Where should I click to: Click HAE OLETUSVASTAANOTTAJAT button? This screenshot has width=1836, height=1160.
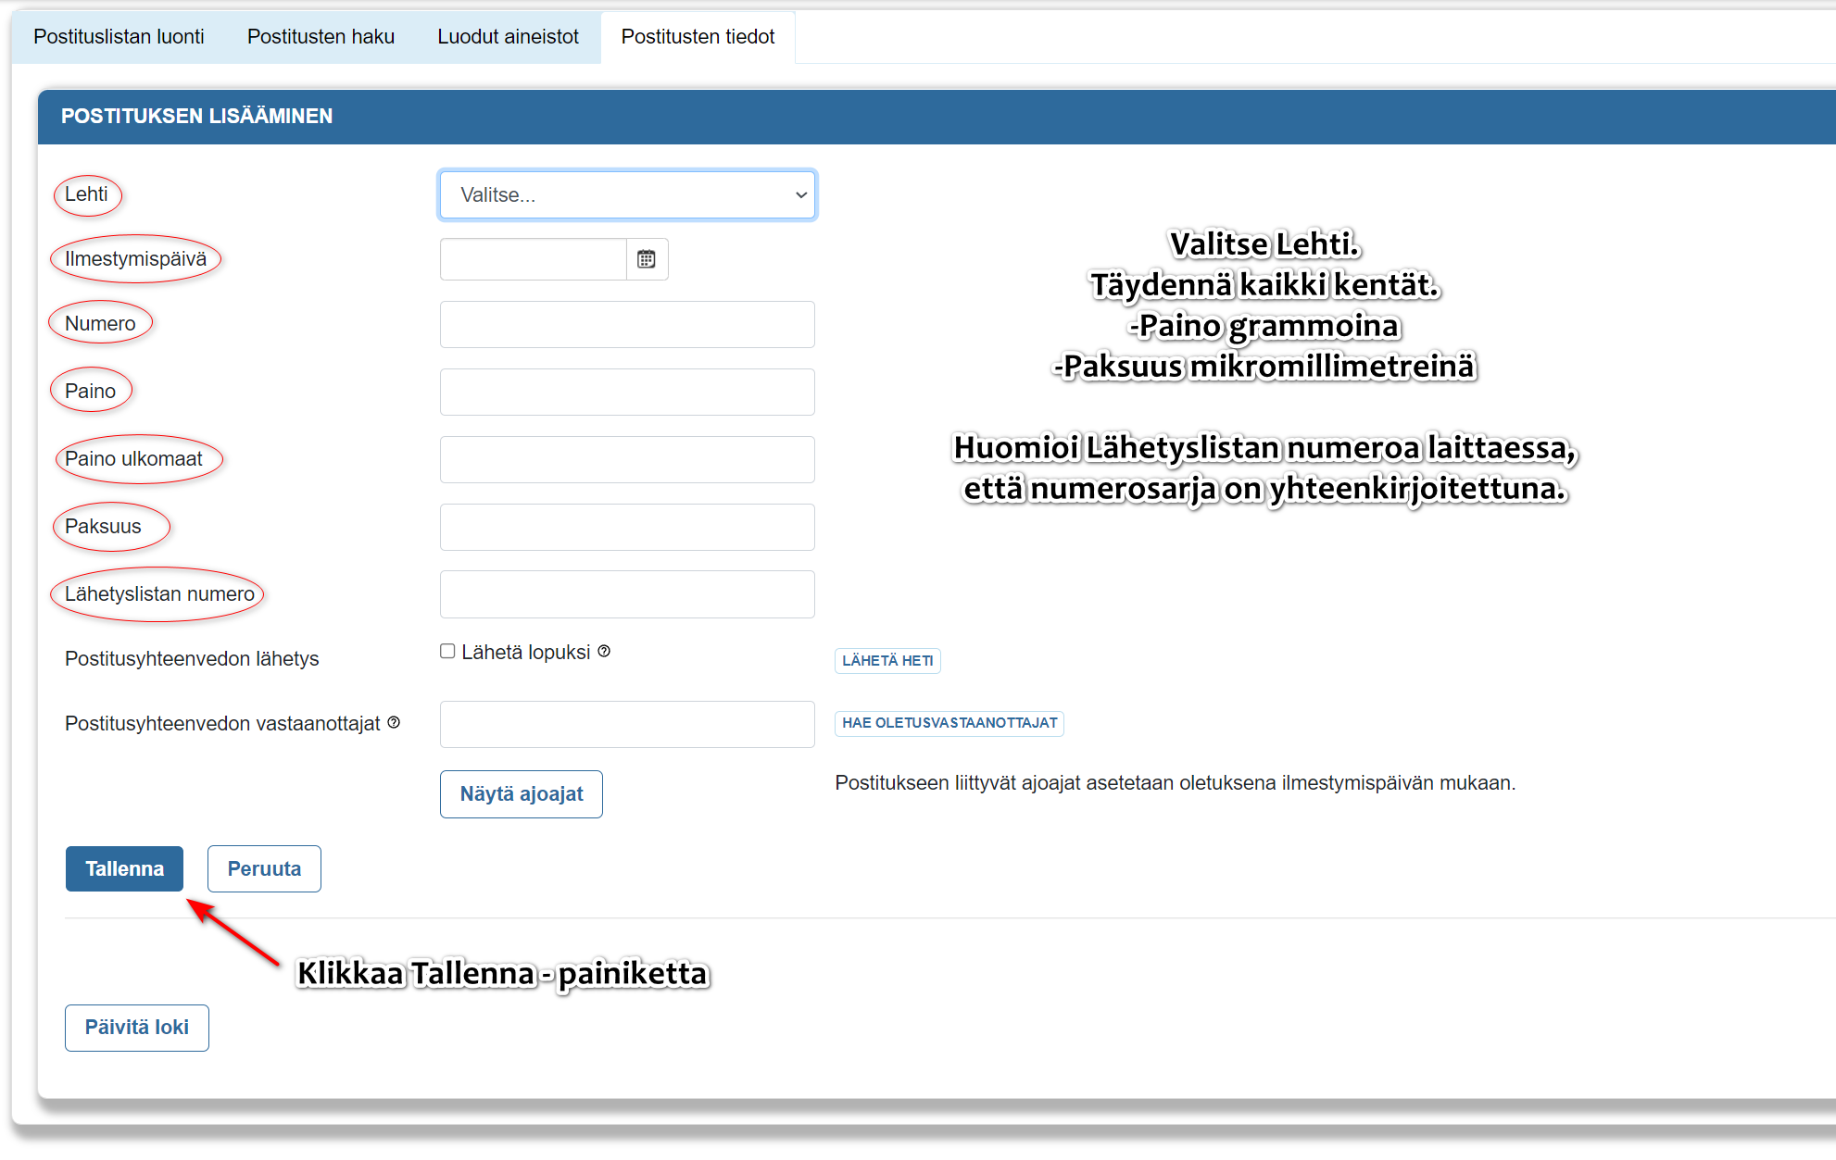click(x=949, y=723)
